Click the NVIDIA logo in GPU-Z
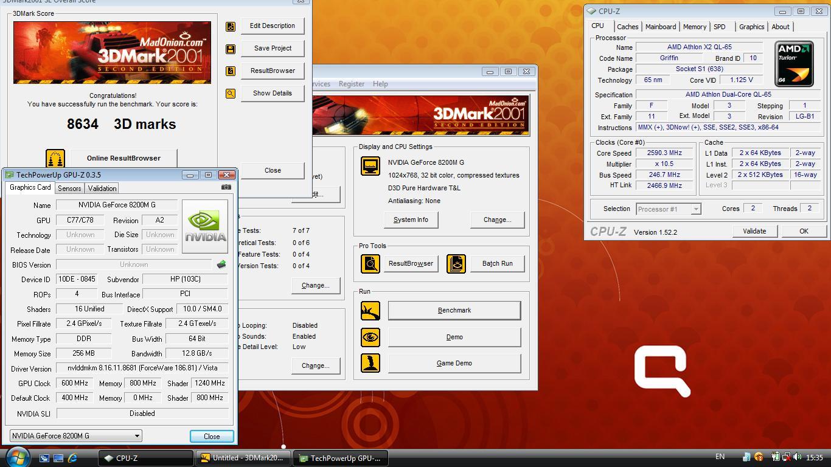 click(205, 227)
